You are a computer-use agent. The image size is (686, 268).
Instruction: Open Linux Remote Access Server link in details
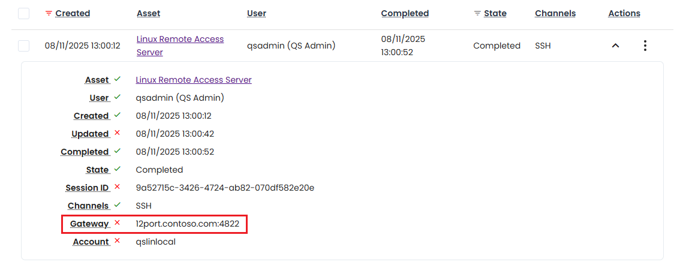coord(194,80)
